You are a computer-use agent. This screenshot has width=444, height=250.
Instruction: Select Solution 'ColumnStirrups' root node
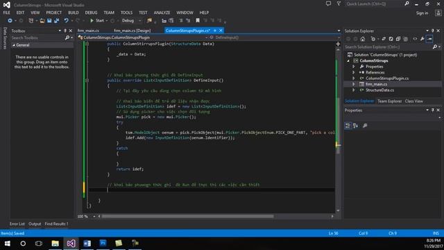tap(385, 55)
